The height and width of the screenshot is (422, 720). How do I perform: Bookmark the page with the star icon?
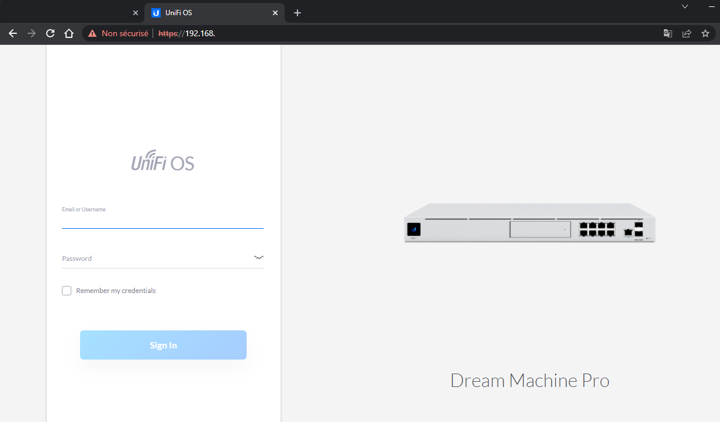tap(705, 33)
